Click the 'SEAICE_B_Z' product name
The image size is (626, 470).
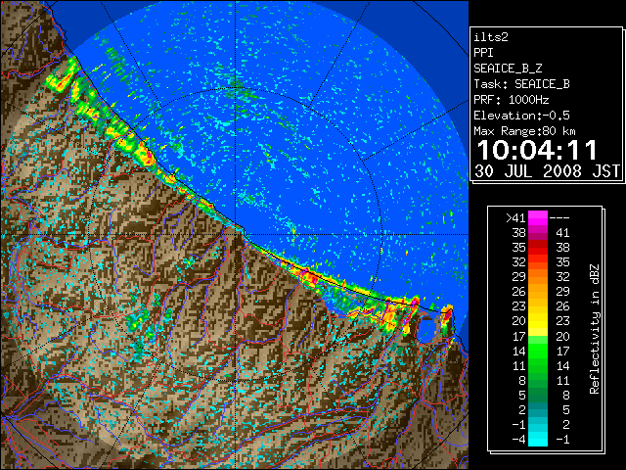[508, 69]
